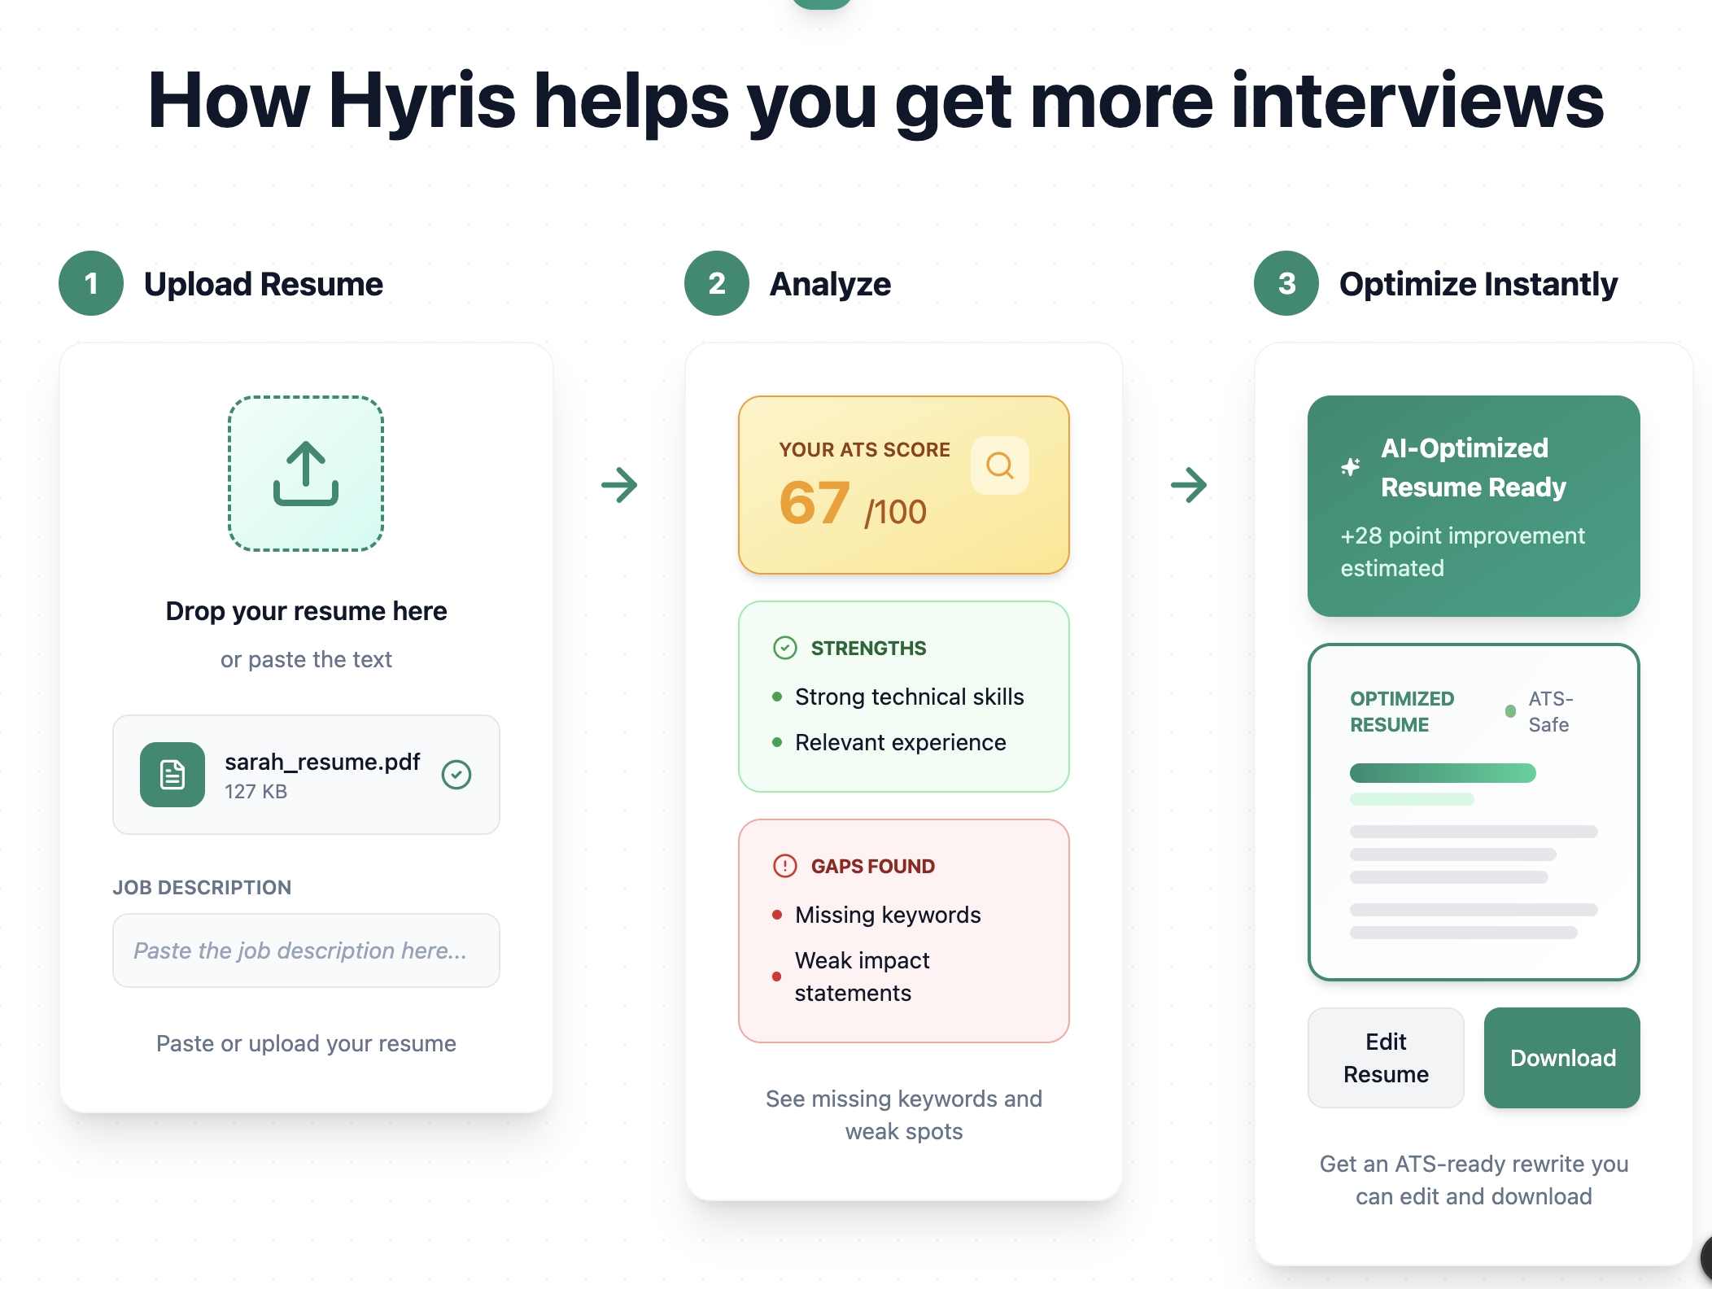Toggle the ATS-Safe status indicator dot
1712x1289 pixels.
1510,710
